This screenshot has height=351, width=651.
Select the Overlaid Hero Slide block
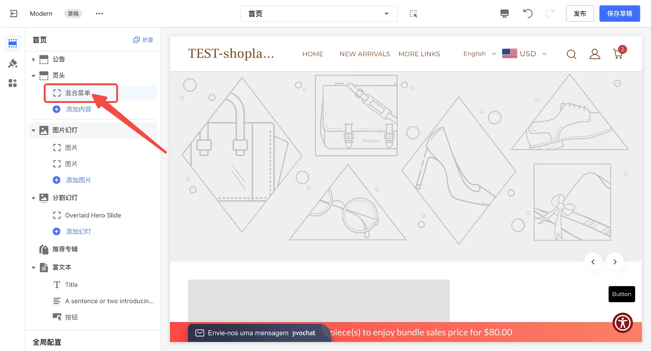coord(93,215)
